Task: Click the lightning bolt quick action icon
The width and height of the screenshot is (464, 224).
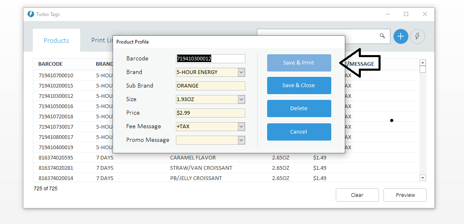Action: 417,37
